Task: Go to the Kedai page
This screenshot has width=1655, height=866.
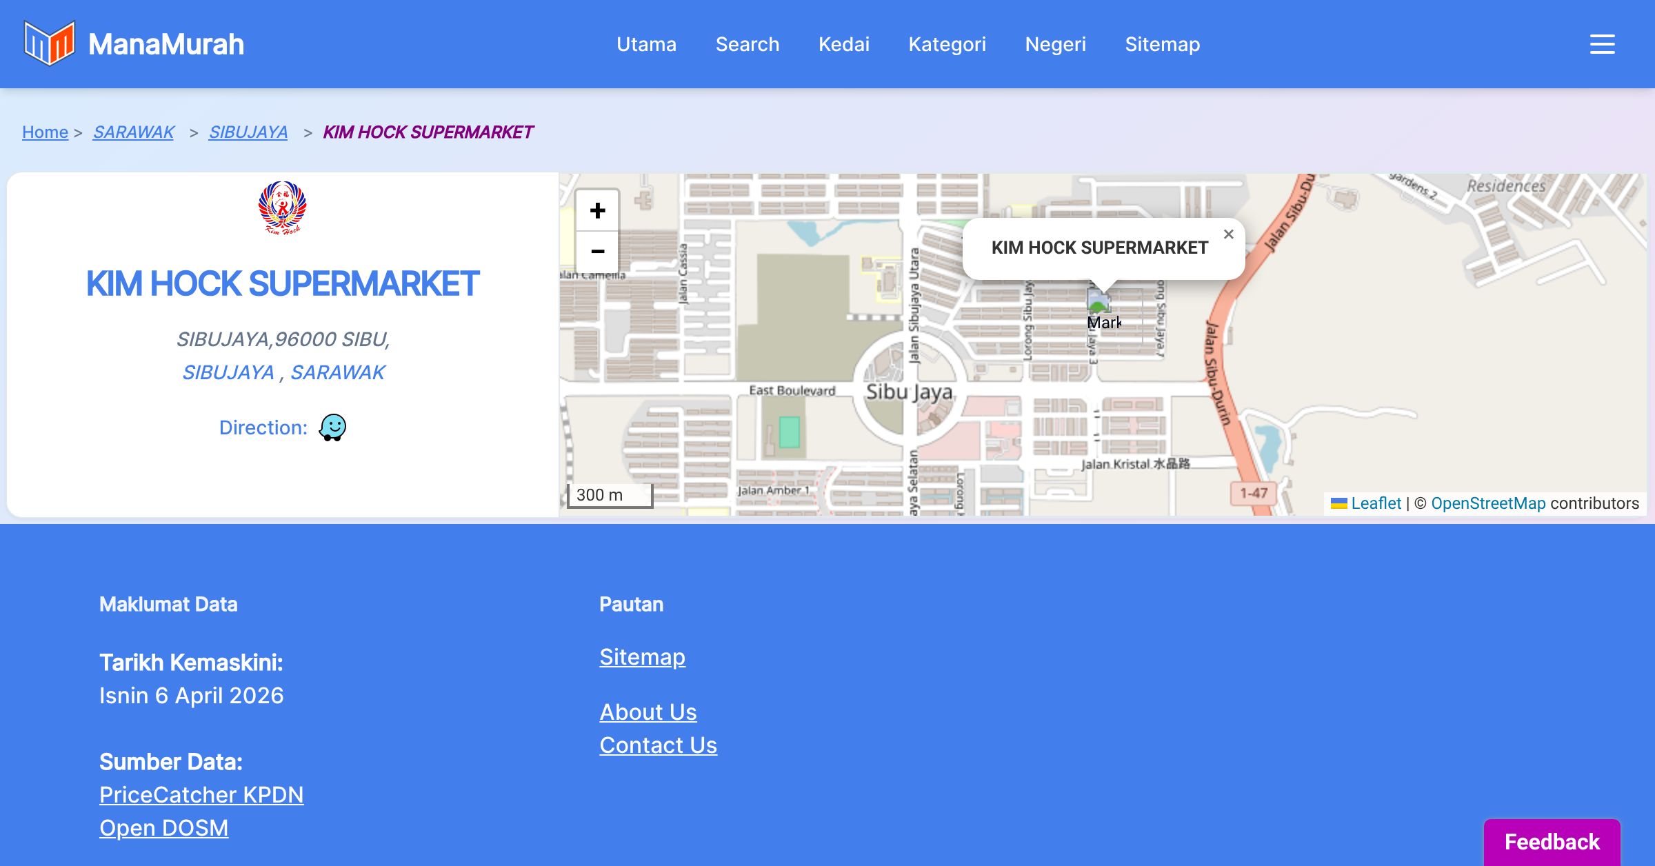Action: [x=843, y=44]
